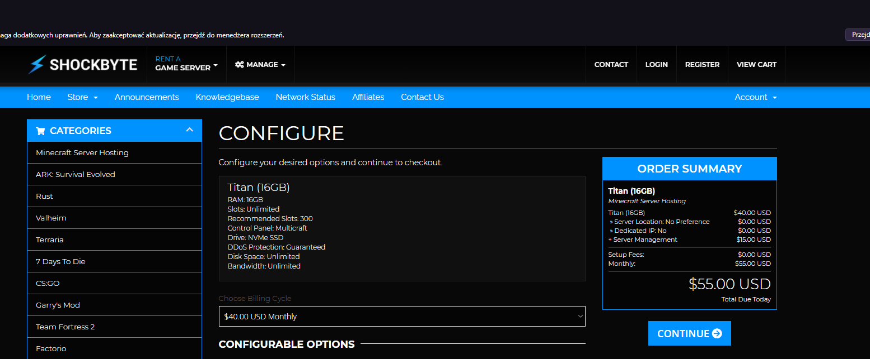The height and width of the screenshot is (359, 870).
Task: Click the View Cart link
Action: pyautogui.click(x=756, y=65)
